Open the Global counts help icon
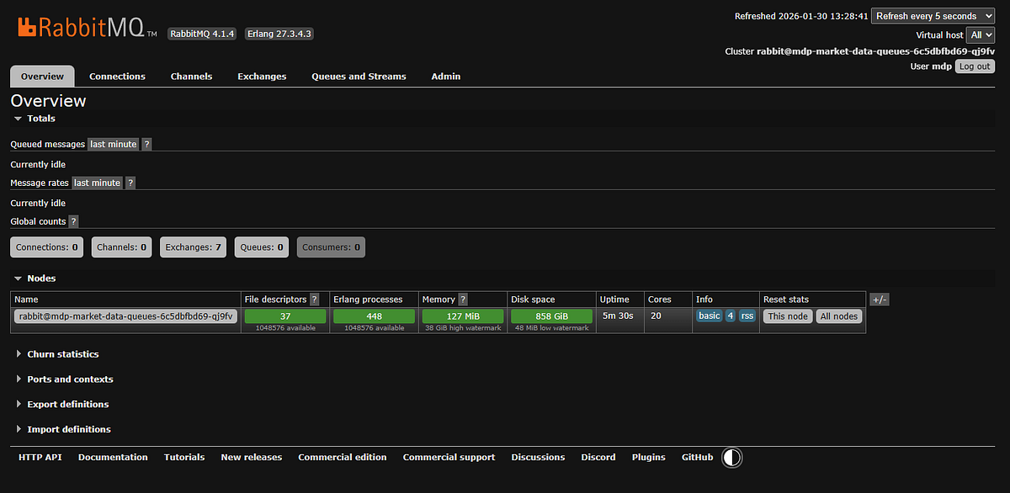The image size is (1010, 493). [x=73, y=222]
